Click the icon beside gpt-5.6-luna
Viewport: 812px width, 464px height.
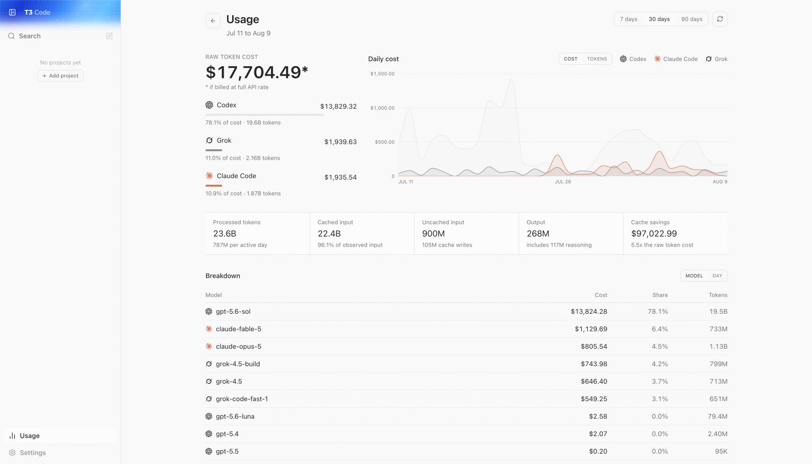(x=209, y=416)
